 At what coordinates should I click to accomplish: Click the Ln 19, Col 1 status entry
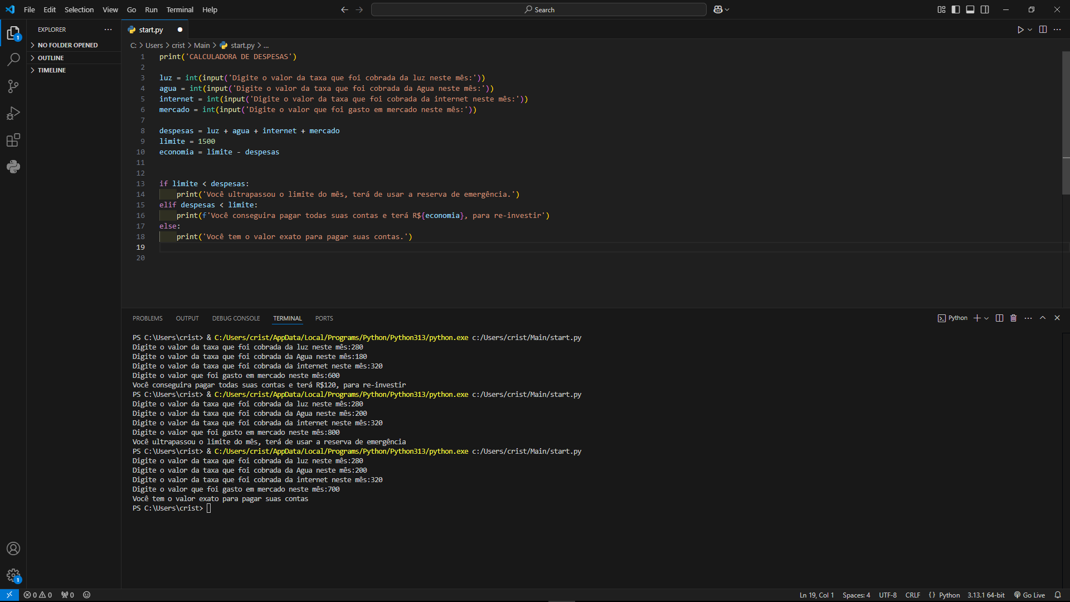(x=817, y=595)
